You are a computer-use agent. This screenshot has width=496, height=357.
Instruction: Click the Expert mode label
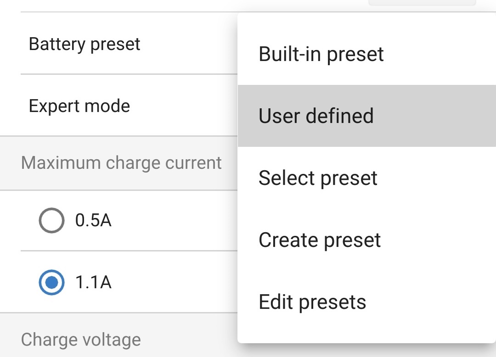coord(79,106)
